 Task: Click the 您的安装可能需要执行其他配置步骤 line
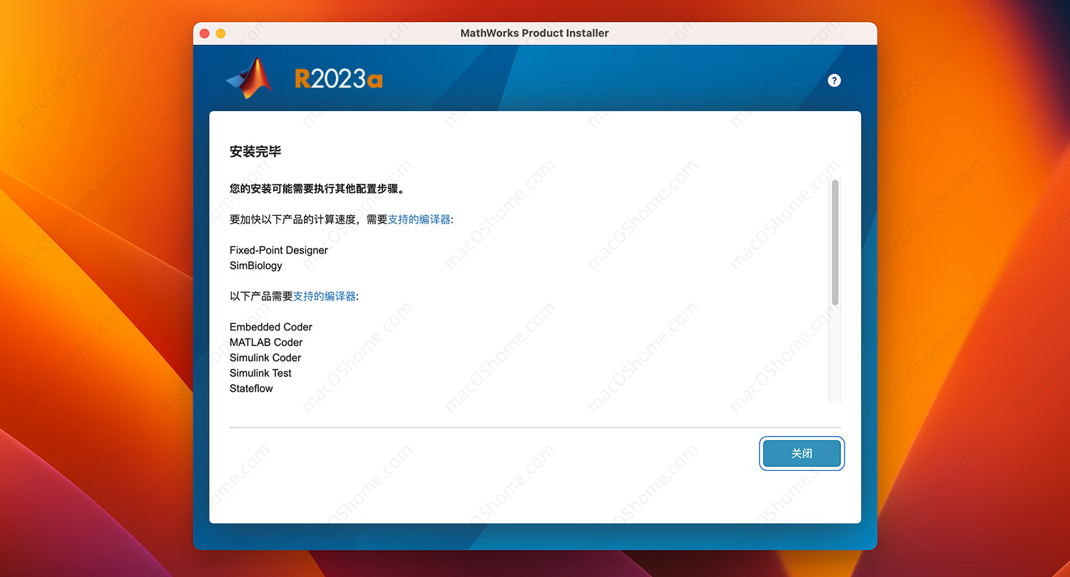click(x=317, y=189)
